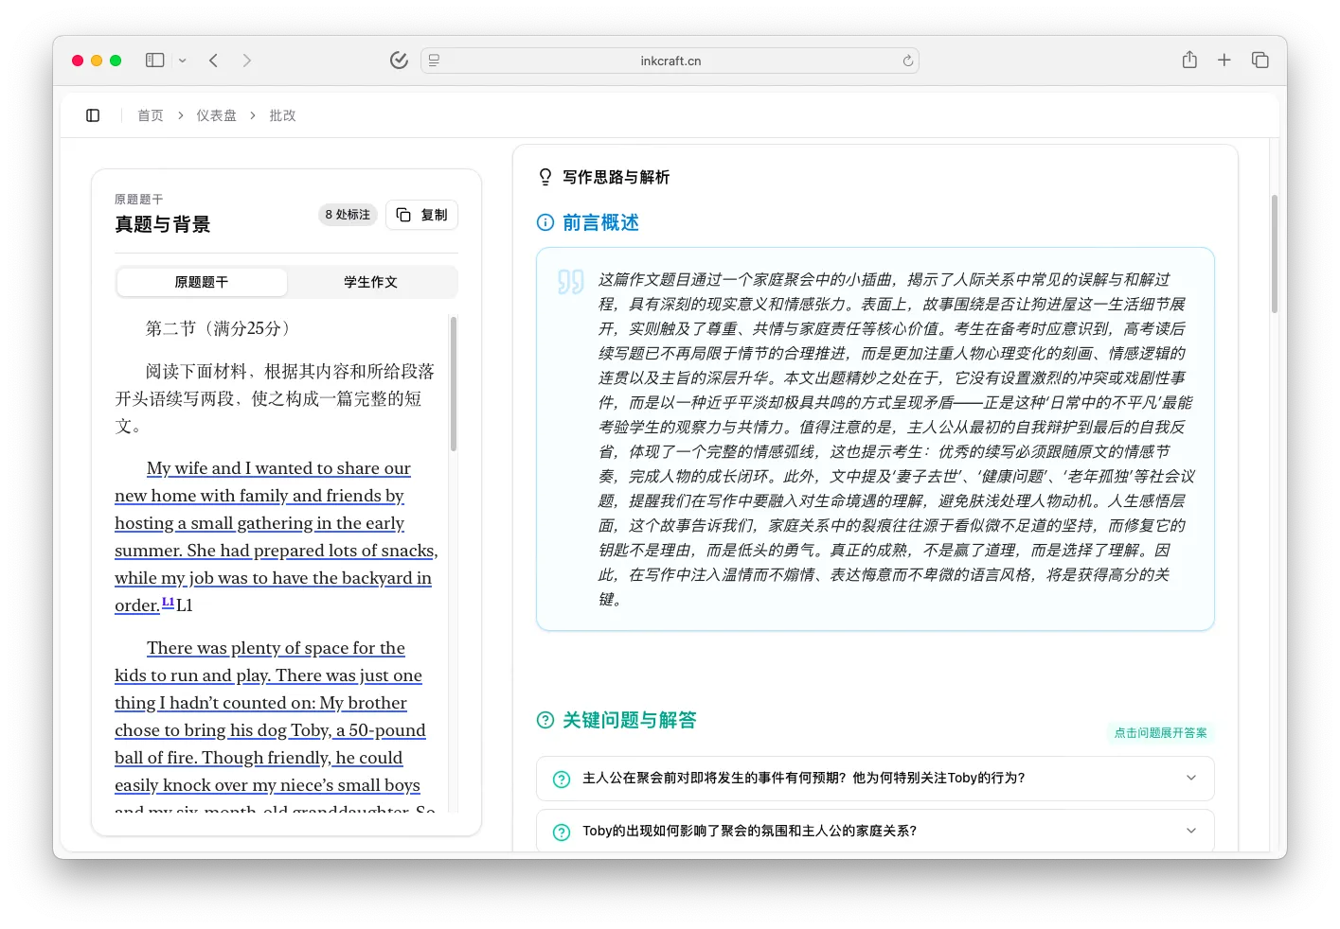Image resolution: width=1340 pixels, height=929 pixels.
Task: Click the Safari back arrow icon
Action: tap(213, 60)
